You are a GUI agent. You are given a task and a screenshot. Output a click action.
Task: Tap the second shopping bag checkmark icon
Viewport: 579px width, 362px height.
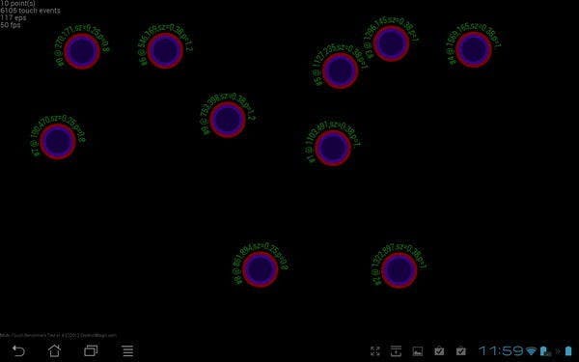(x=461, y=350)
